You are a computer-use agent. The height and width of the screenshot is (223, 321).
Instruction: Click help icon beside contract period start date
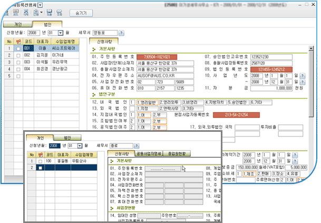(295, 155)
